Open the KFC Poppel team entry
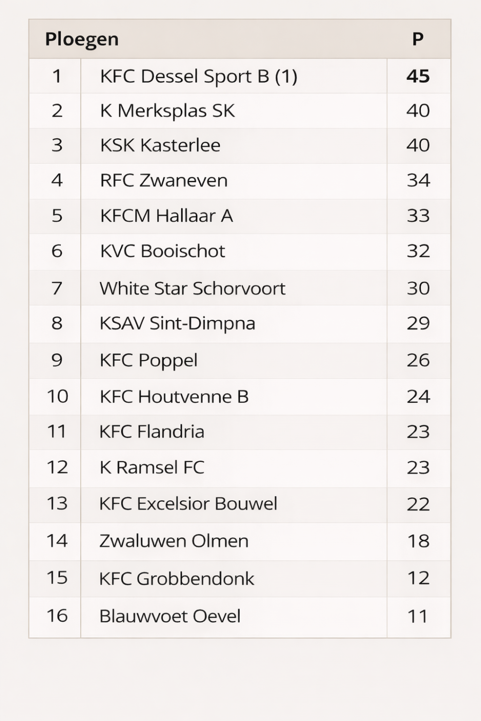Screen dimensions: 481x721 point(149,360)
